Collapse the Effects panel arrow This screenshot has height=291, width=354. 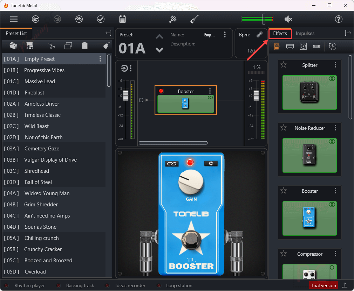pos(348,33)
